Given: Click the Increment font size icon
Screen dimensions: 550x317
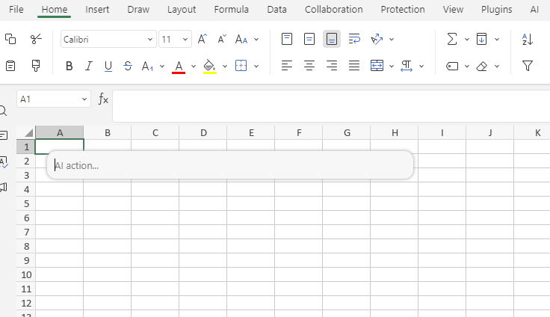Looking at the screenshot, I should pyautogui.click(x=202, y=39).
